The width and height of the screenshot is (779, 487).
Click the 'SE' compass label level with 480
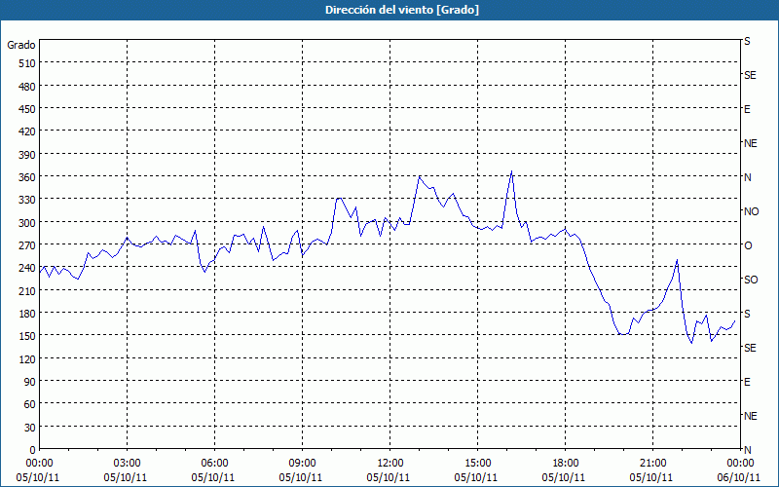point(750,76)
